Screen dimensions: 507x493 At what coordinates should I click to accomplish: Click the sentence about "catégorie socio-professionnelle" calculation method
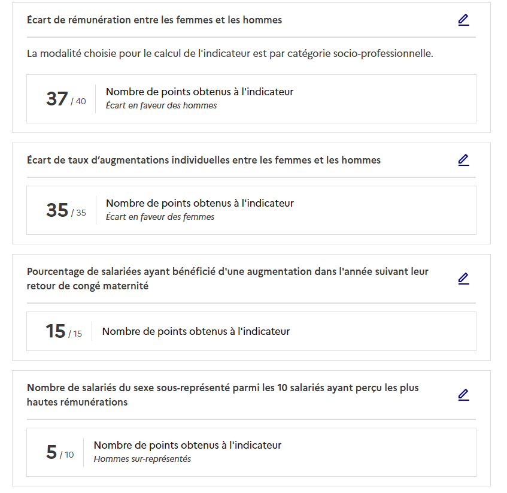(230, 53)
